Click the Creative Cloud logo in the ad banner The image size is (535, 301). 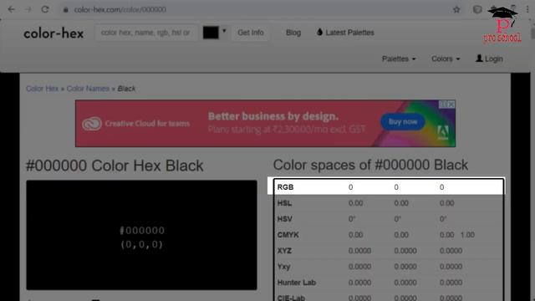click(x=92, y=124)
